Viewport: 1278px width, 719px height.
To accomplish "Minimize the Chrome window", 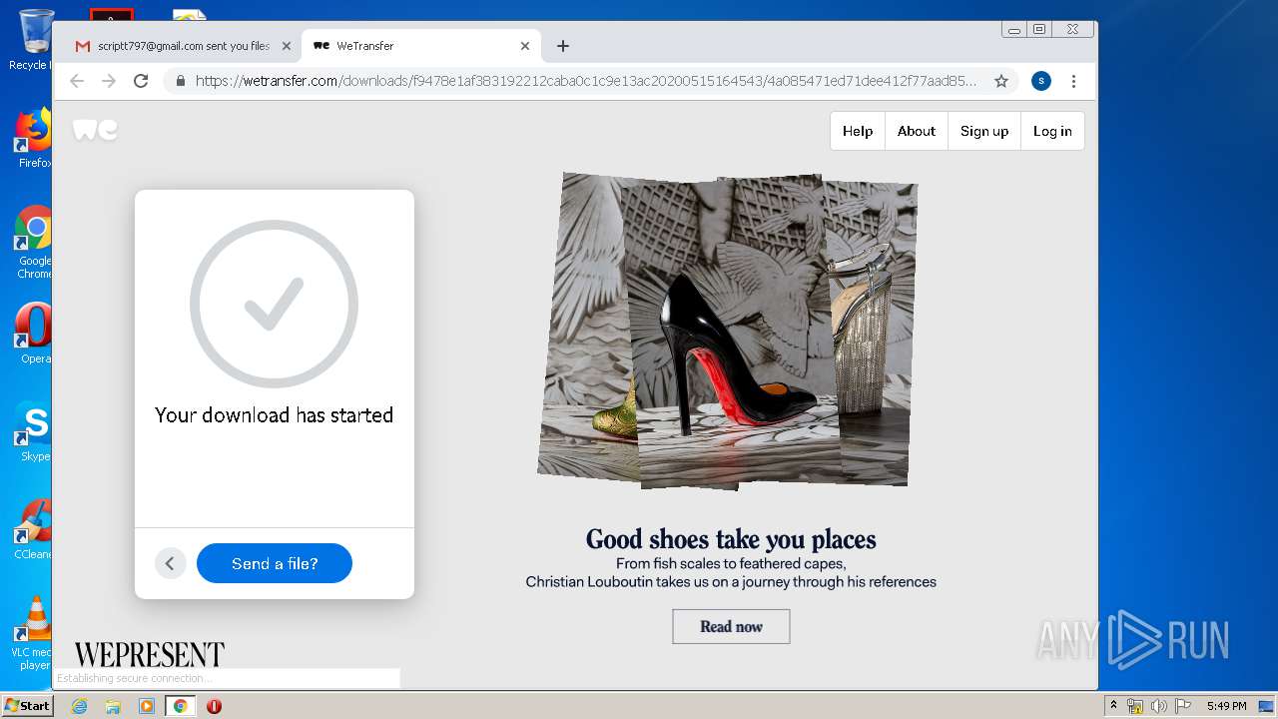I will click(x=1014, y=30).
